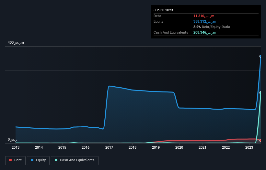Click the 2017 x-axis label
Viewport: 266px width, 170px height.
pyautogui.click(x=109, y=147)
